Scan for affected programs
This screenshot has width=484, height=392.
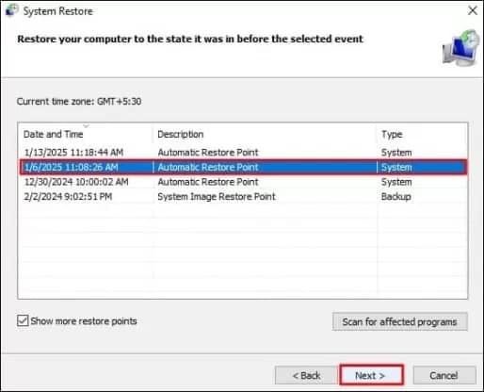[x=400, y=321]
